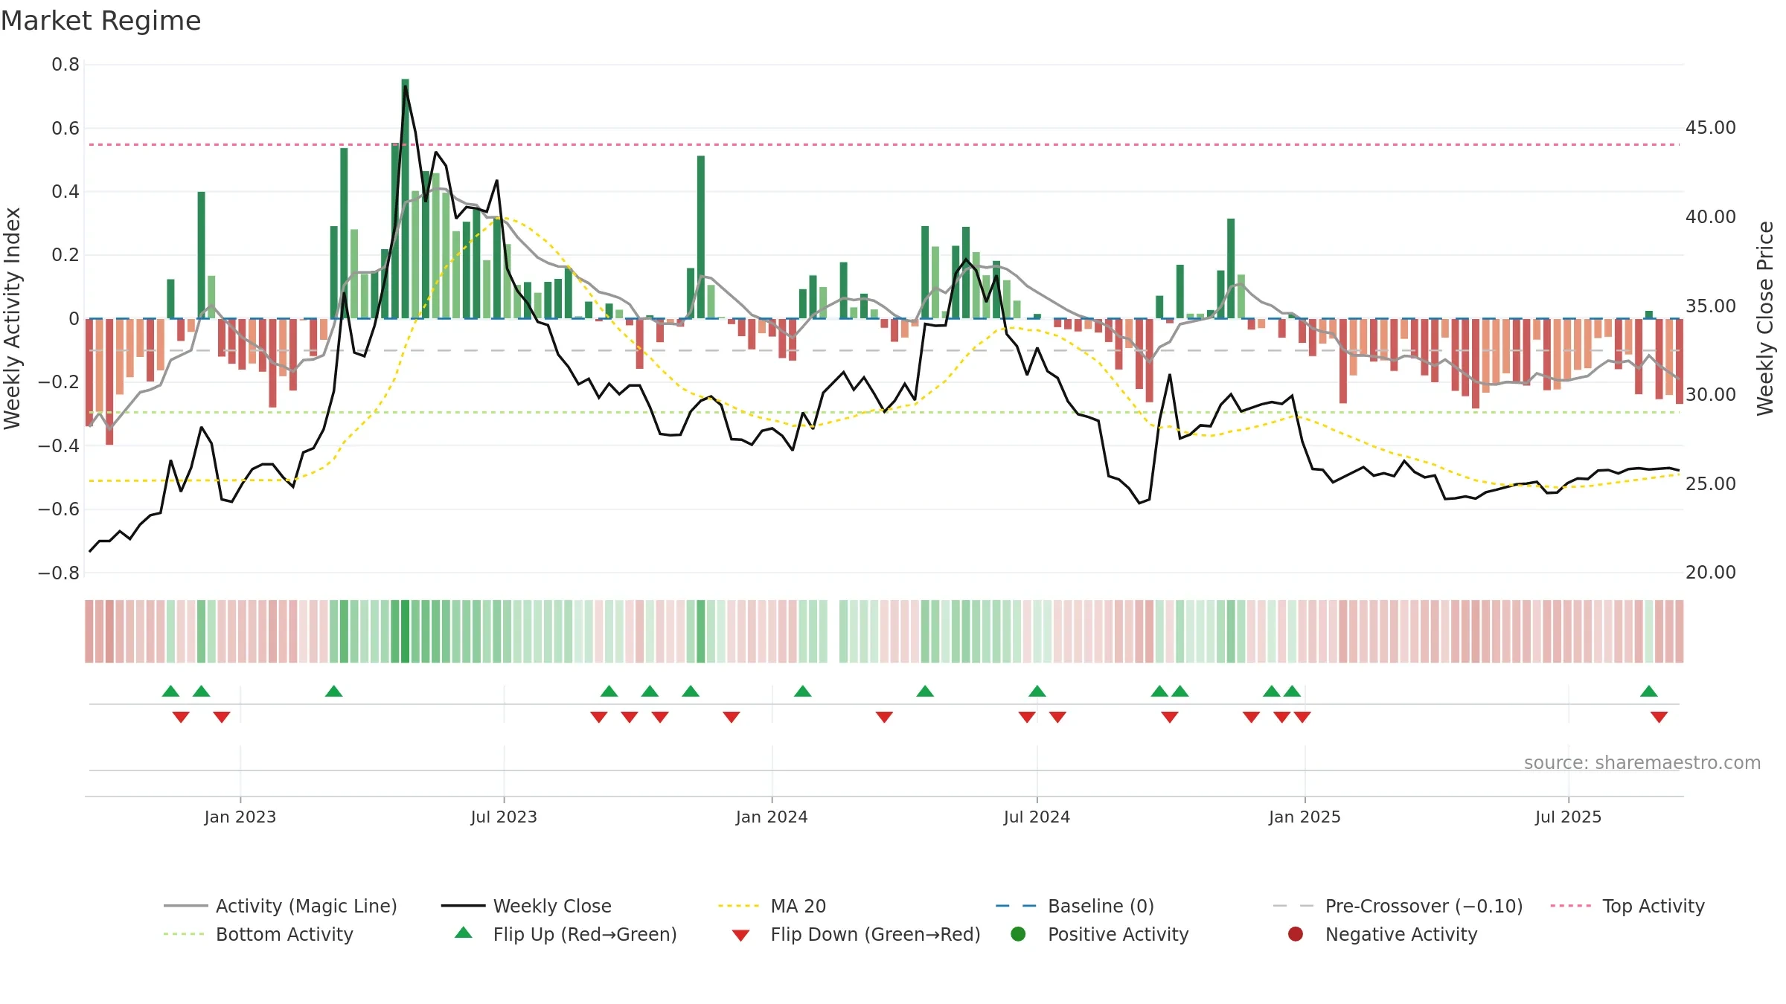Toggle the Weekly Close legend entry
Viewport: 1786px width, 1004px height.
click(x=526, y=906)
